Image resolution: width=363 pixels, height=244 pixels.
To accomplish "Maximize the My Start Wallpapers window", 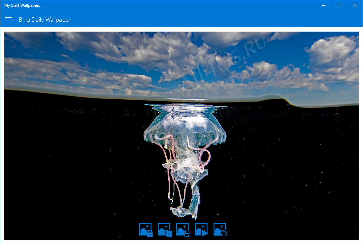I will click(339, 5).
